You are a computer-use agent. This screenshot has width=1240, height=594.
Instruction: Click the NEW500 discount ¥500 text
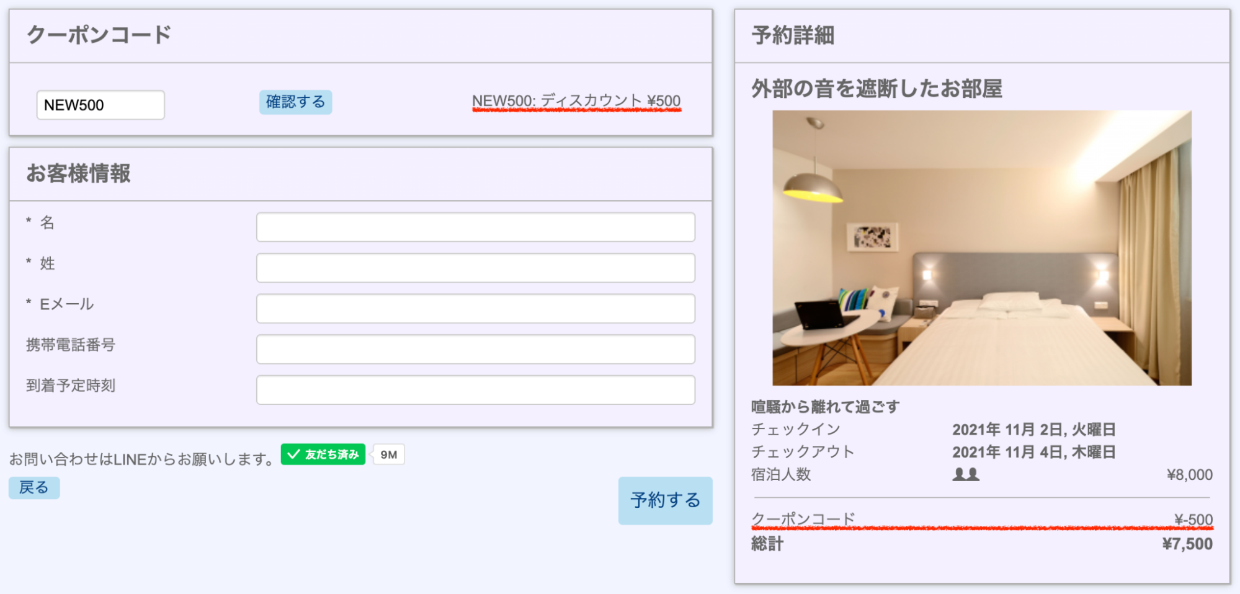(x=576, y=101)
